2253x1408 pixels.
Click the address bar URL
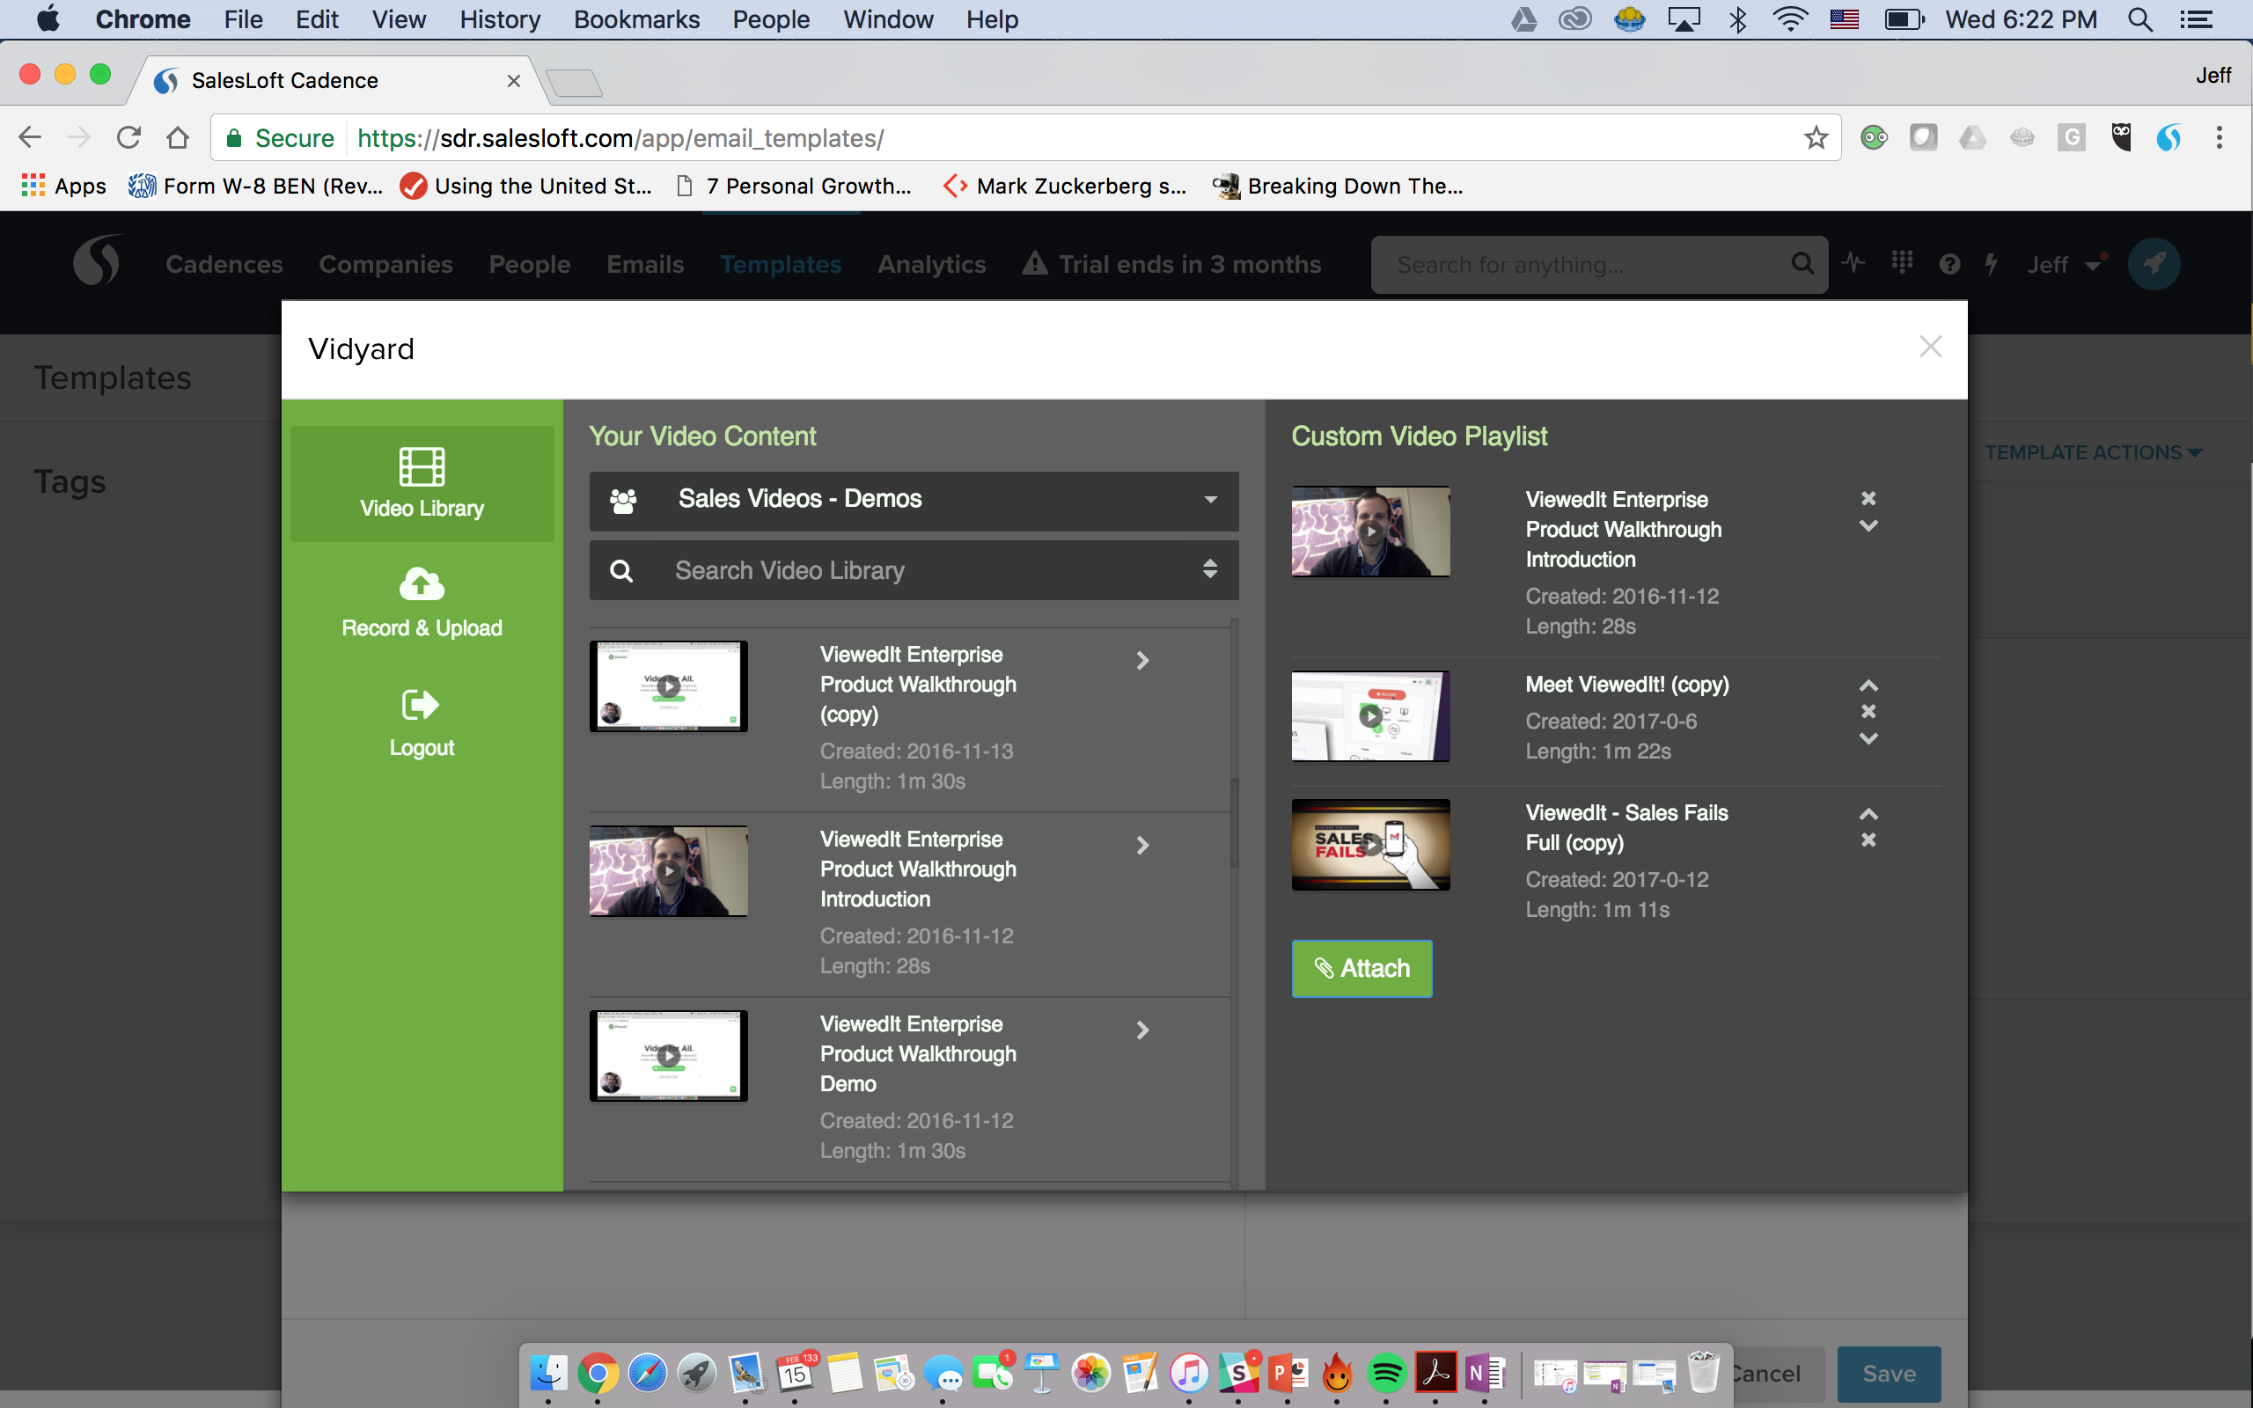[x=620, y=138]
